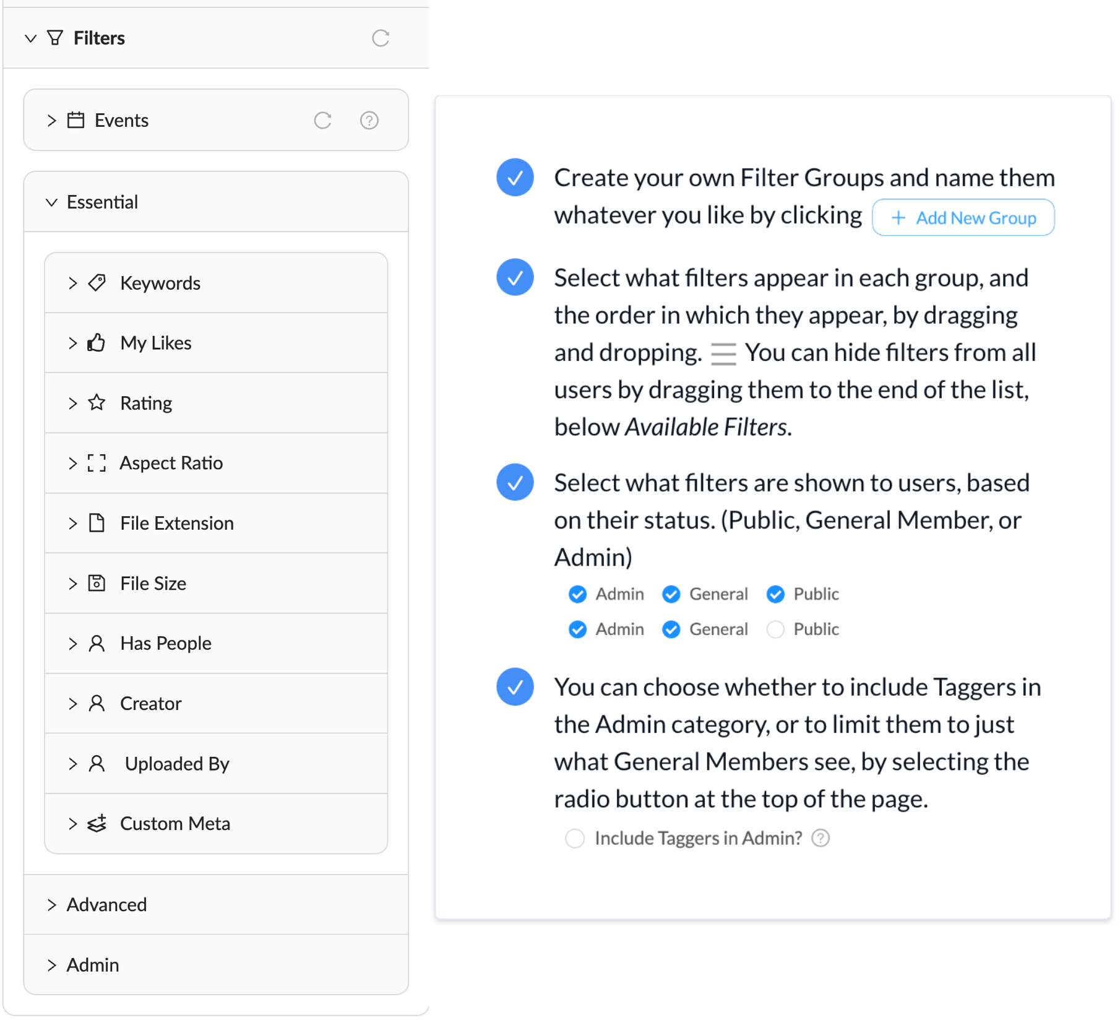Click Add New Group button

tap(963, 218)
